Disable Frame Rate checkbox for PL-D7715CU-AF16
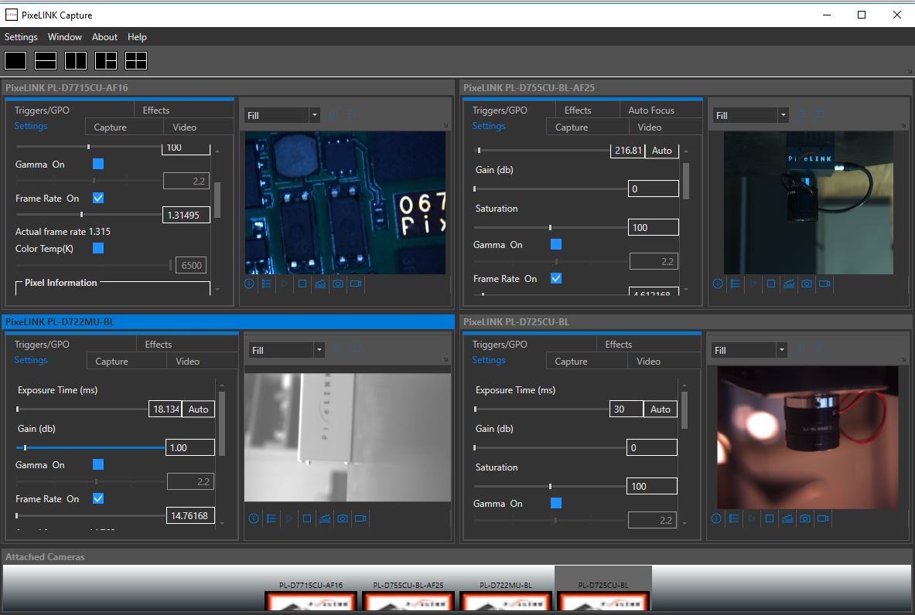 coord(98,199)
